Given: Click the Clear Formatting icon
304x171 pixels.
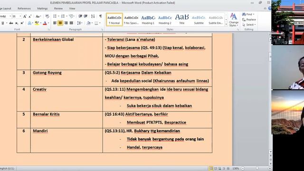Looking at the screenshot, I should [47, 16].
